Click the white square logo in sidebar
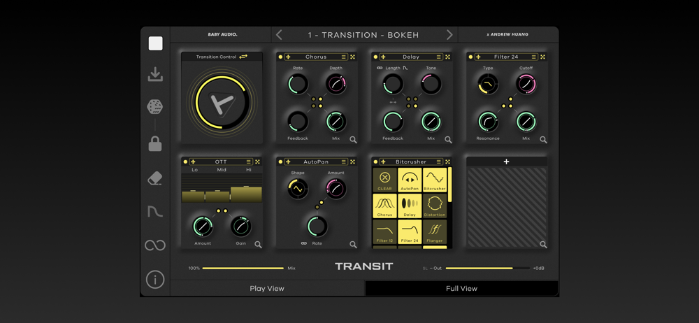The width and height of the screenshot is (699, 323). [156, 43]
